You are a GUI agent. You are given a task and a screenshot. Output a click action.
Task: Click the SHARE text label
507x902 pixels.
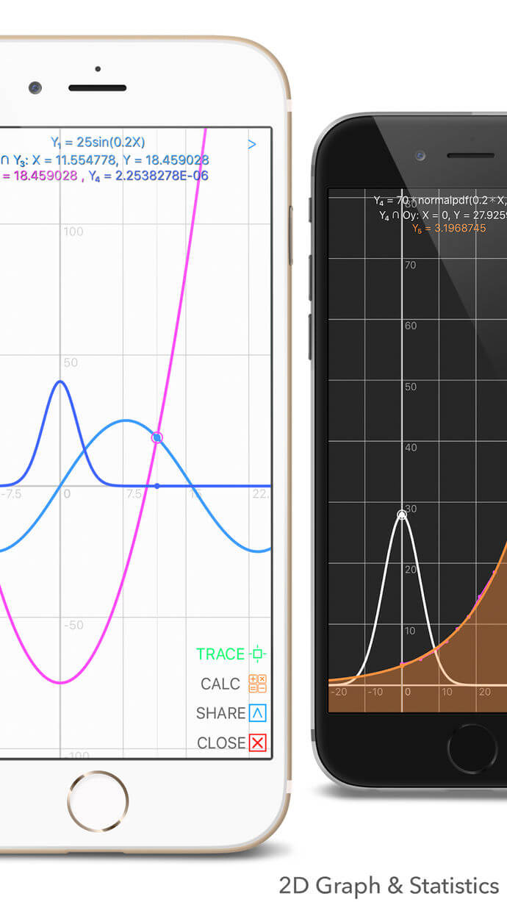(220, 713)
